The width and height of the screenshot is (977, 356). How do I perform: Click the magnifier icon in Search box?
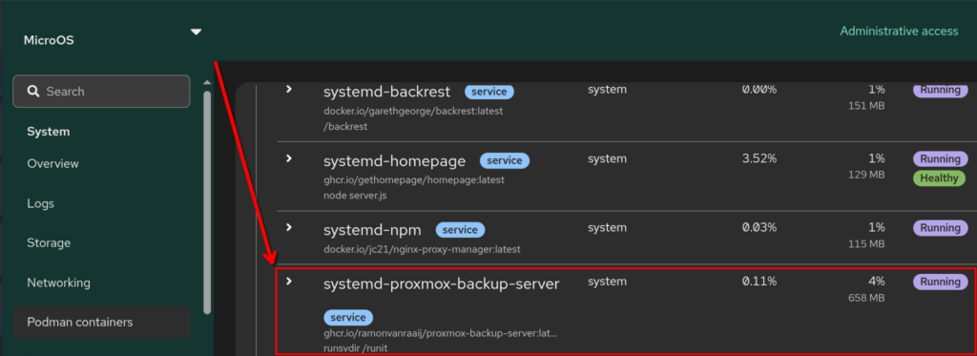pyautogui.click(x=33, y=92)
